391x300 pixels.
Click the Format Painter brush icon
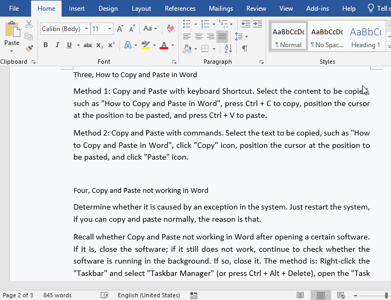(x=29, y=49)
